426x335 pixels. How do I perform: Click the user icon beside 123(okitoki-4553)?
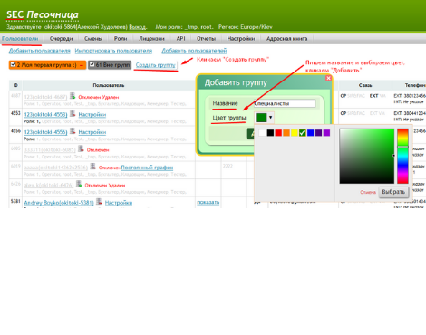tap(73, 114)
